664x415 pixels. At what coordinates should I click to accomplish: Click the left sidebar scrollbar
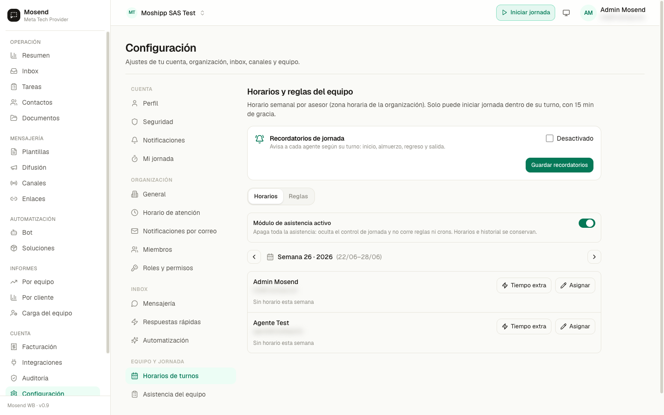[108, 192]
